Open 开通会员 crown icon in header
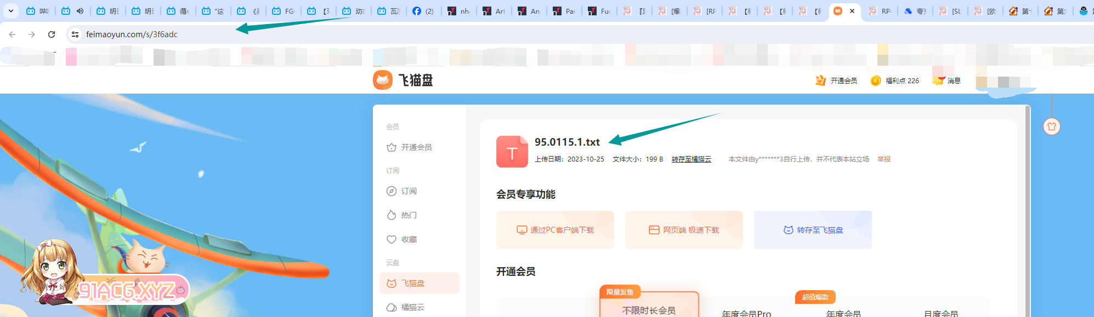 [x=821, y=80]
